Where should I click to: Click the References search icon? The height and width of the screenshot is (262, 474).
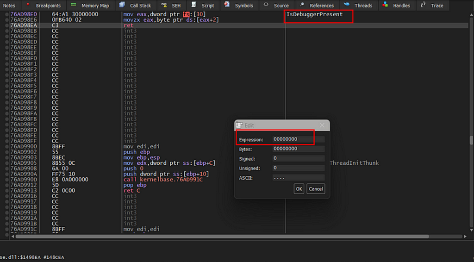(x=302, y=5)
